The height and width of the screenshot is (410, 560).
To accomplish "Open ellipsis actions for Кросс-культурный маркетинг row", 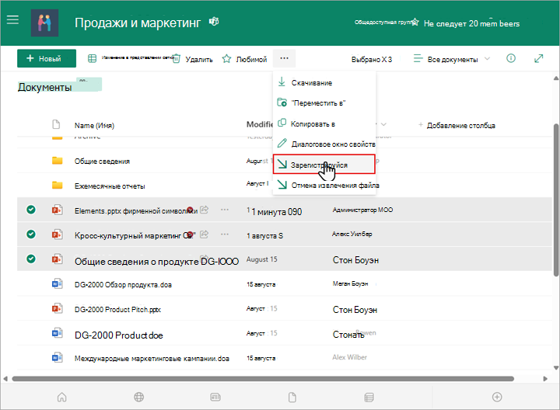I will [225, 235].
